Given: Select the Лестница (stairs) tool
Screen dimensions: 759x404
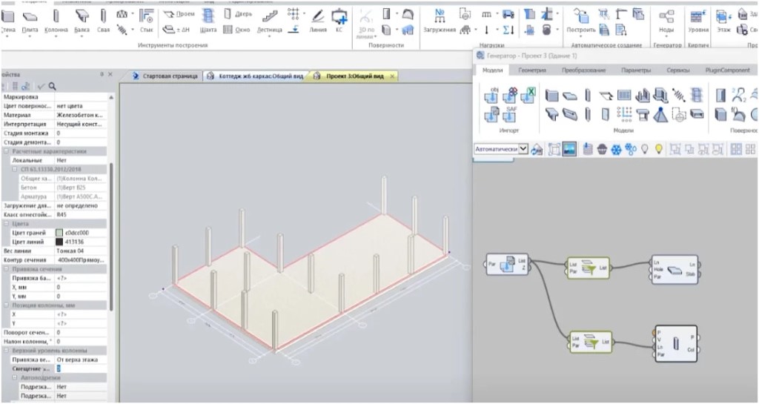Looking at the screenshot, I should [x=270, y=22].
